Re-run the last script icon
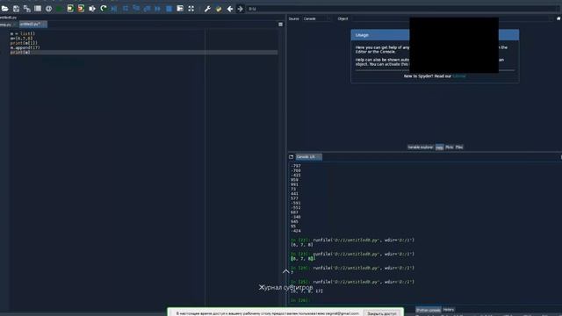This screenshot has height=316, width=562. click(x=104, y=8)
